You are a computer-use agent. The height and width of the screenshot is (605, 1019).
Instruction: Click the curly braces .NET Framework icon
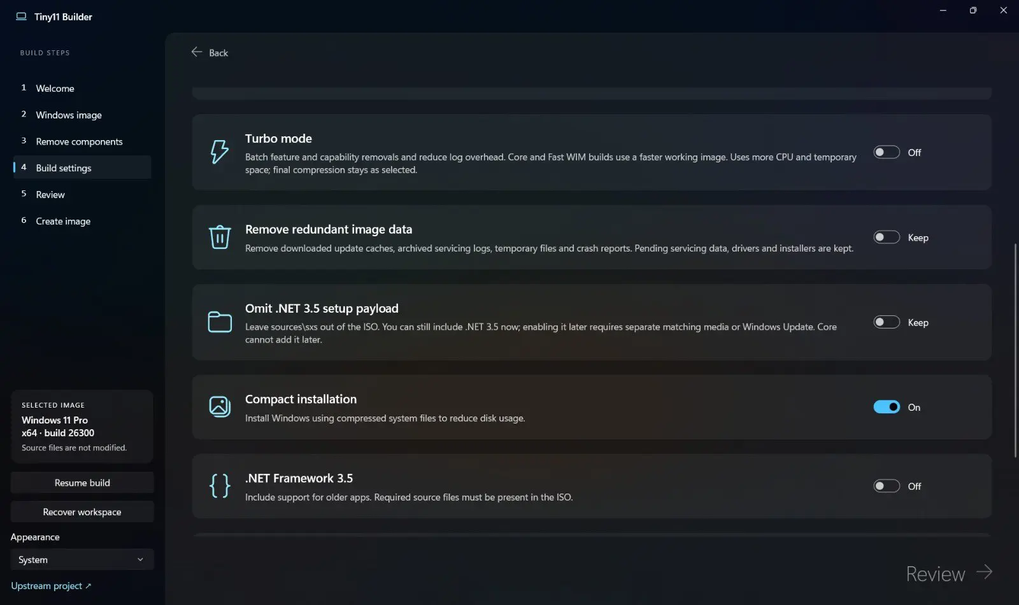[220, 486]
